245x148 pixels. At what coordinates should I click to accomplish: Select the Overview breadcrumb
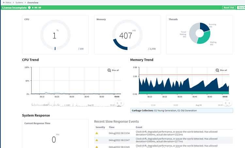[x=33, y=3]
